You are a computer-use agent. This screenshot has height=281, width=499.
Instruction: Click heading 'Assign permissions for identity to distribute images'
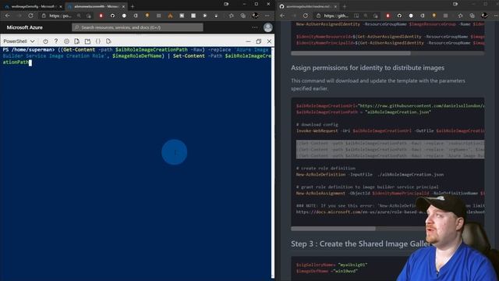click(x=367, y=68)
